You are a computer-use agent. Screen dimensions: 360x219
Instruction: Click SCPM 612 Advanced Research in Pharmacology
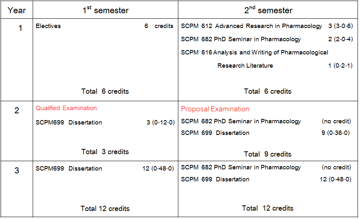pos(251,26)
